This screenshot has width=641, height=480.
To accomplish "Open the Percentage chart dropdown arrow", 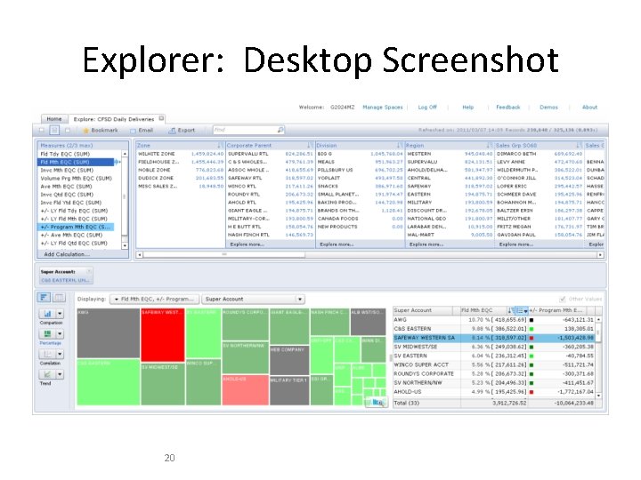I will 61,334.
